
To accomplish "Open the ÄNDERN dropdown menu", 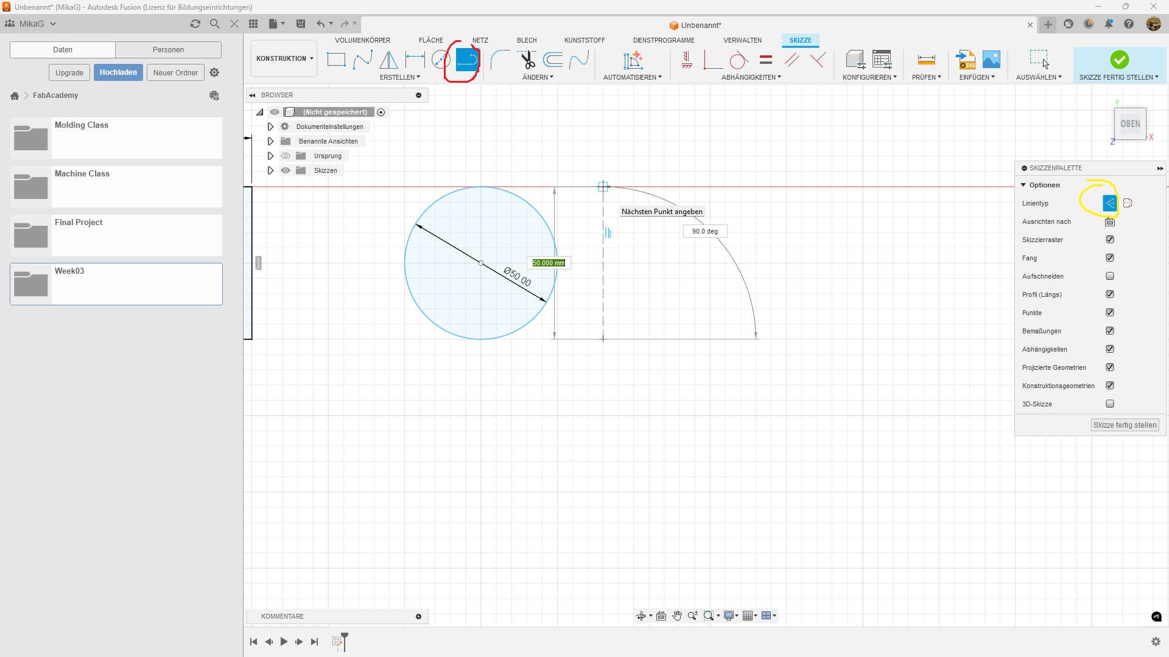I will (x=538, y=77).
